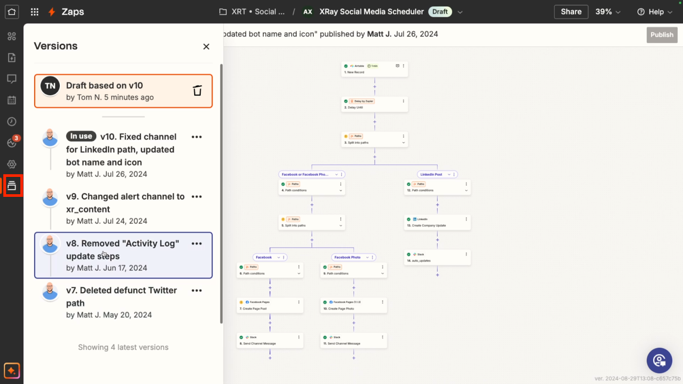Open step 8 Send Channel Message card
This screenshot has height=384, width=683.
tap(270, 340)
